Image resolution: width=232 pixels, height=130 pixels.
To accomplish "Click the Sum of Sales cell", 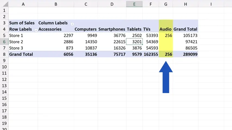I will [x=22, y=23].
